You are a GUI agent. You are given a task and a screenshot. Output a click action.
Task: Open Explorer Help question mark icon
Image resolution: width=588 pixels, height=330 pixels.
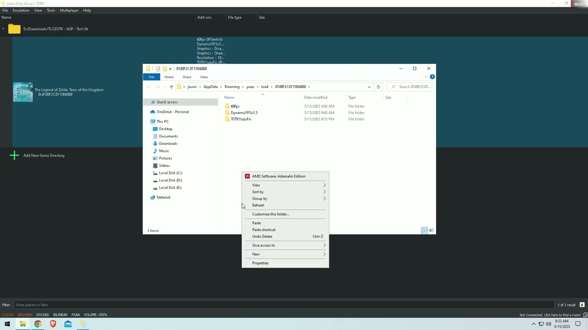coord(432,77)
